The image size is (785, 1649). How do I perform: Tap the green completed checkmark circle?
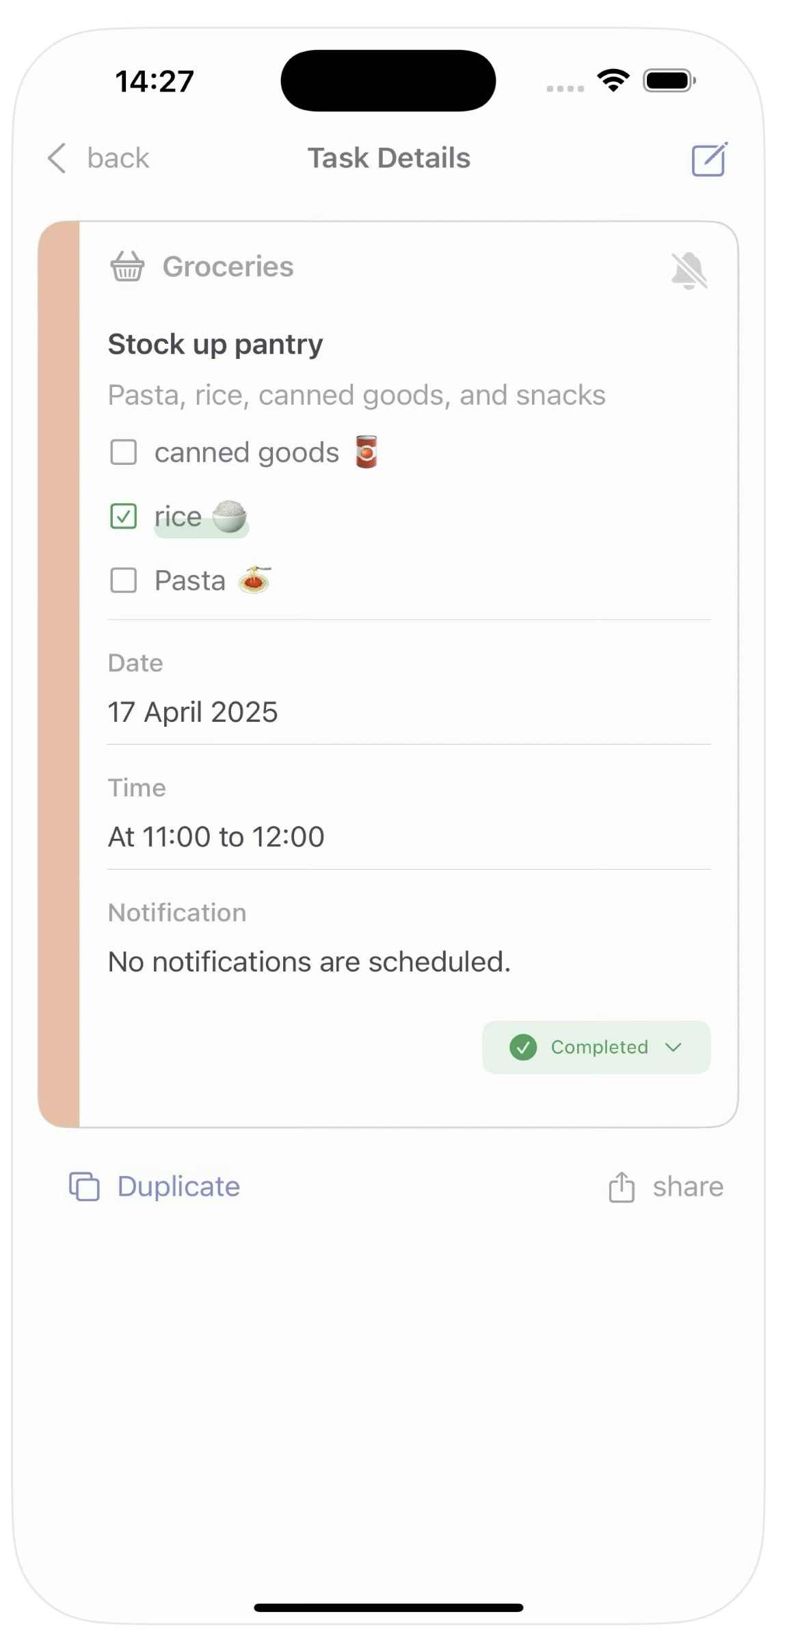523,1047
